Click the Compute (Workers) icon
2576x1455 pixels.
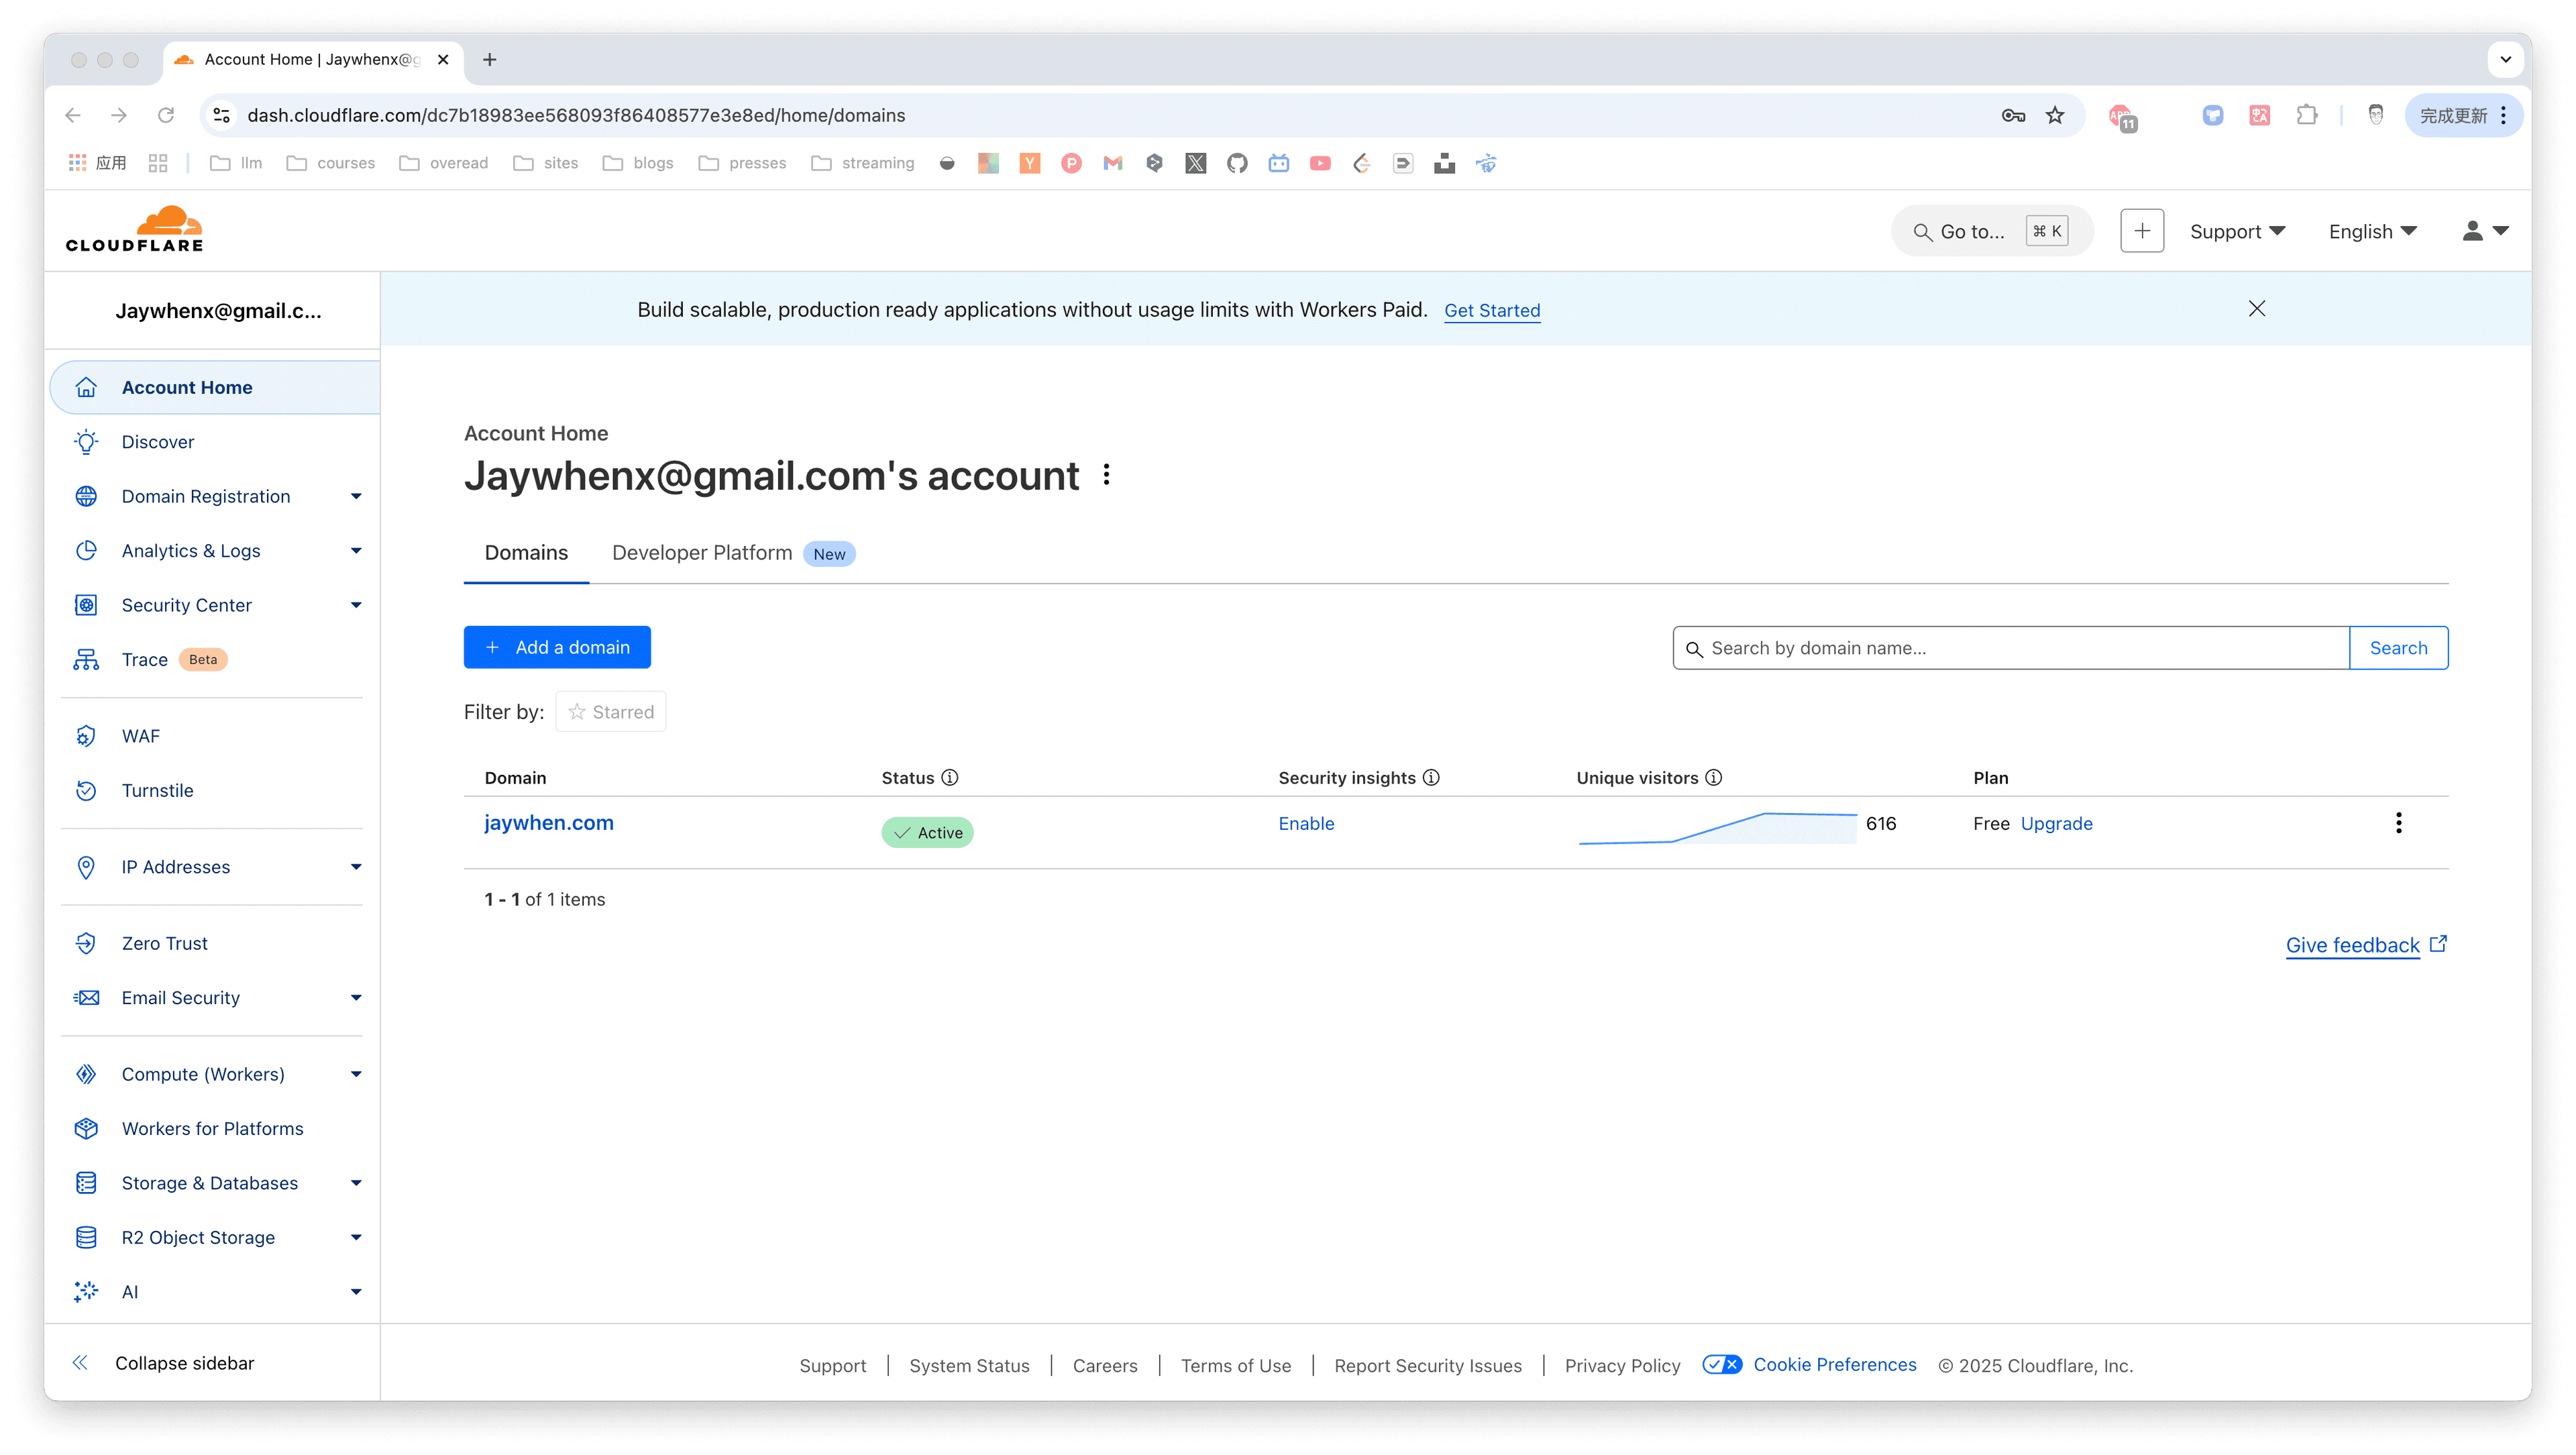pyautogui.click(x=86, y=1074)
